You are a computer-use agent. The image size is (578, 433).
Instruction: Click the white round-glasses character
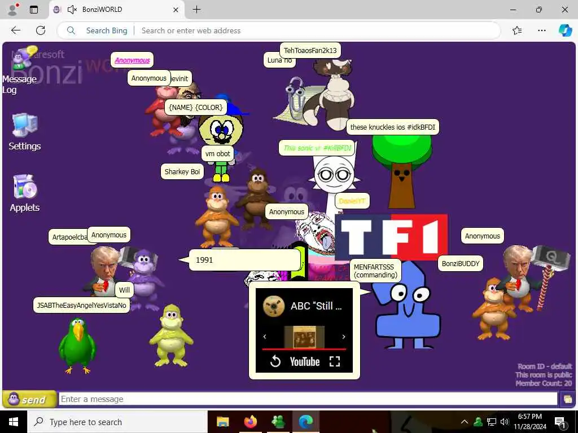click(x=334, y=175)
